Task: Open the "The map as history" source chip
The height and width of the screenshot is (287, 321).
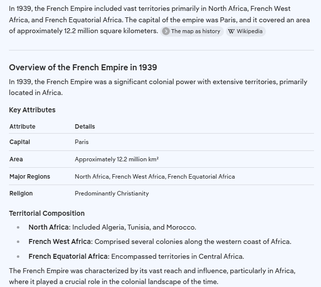Action: [x=192, y=31]
